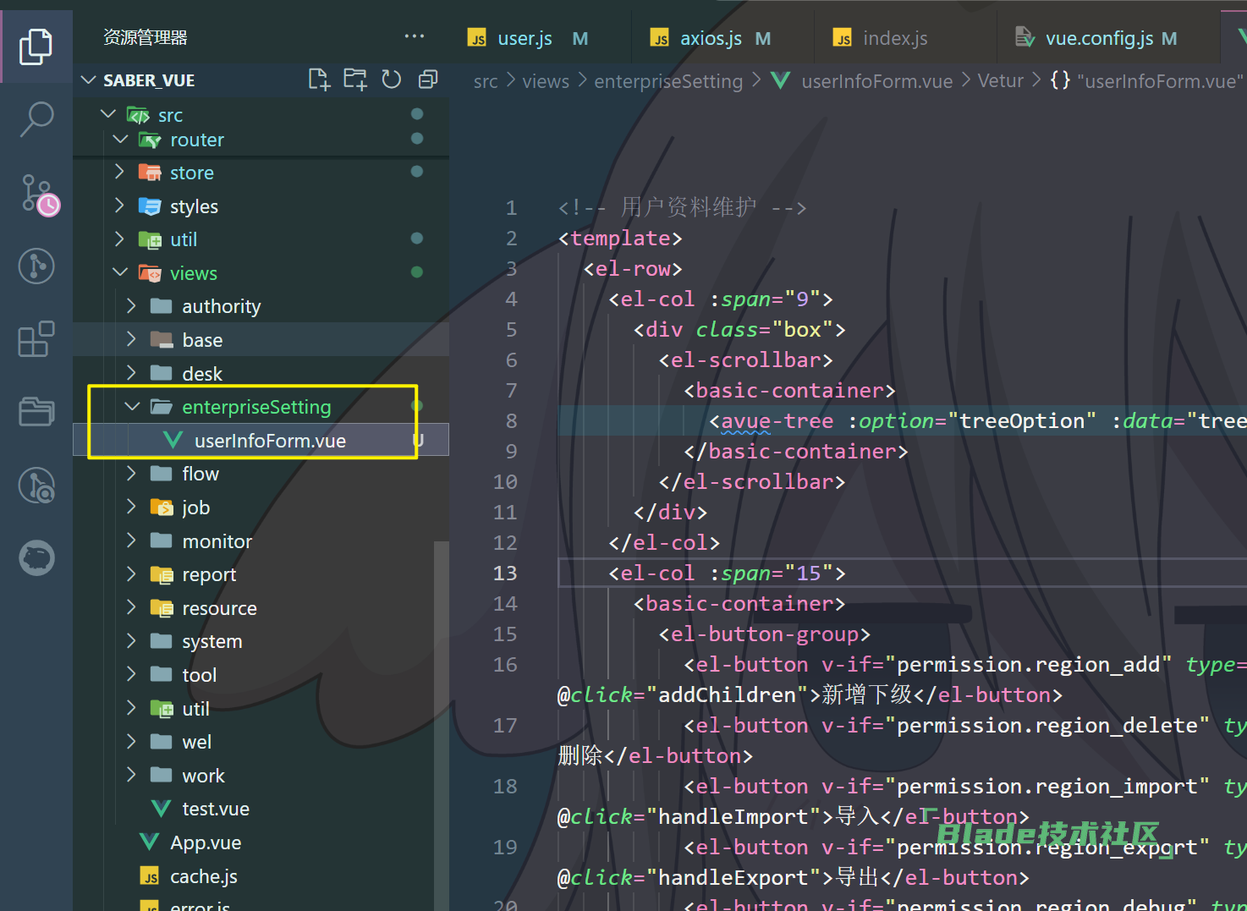Open the Git Graph style activity icon
Screen dimensions: 1247x911
[x=36, y=486]
